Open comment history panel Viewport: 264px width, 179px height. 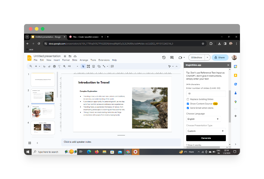click(172, 58)
